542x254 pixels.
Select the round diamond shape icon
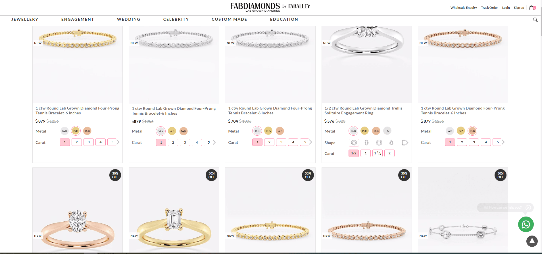[x=354, y=142]
